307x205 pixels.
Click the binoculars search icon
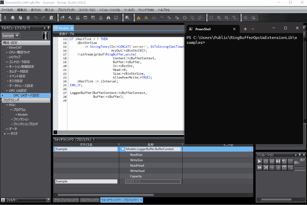108,18
